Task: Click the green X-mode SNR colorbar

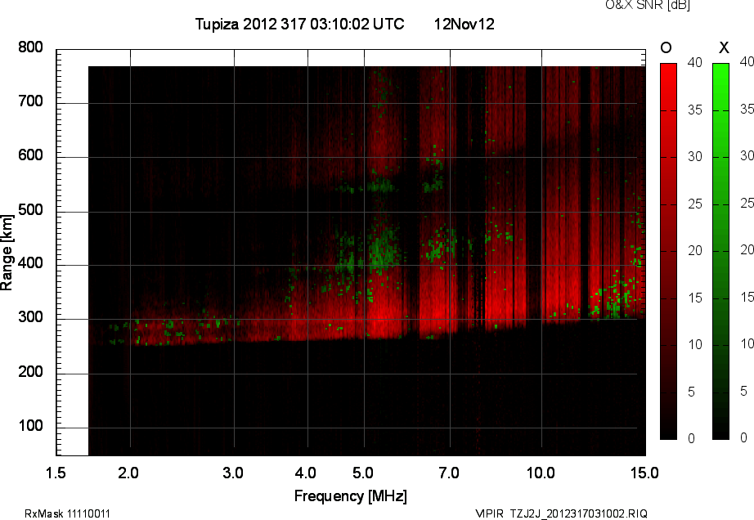Action: [x=720, y=251]
